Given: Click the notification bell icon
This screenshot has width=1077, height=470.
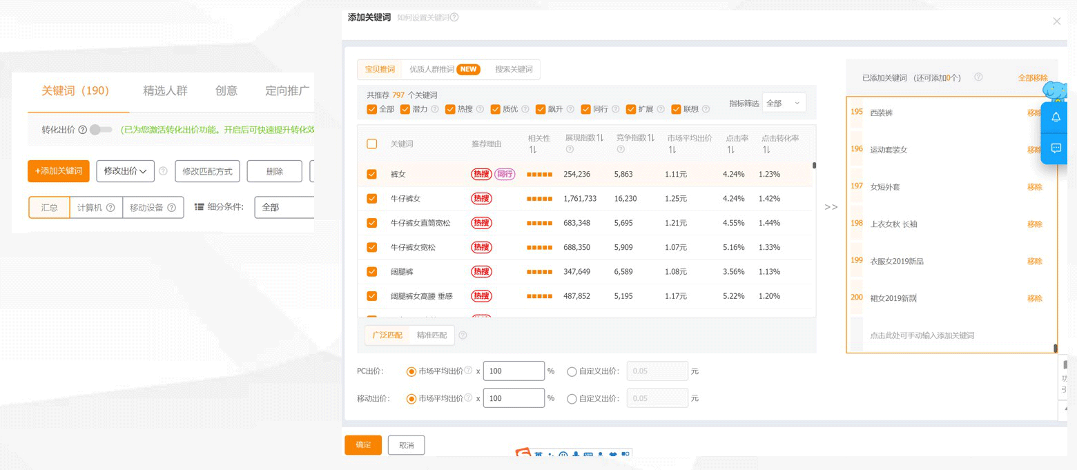Looking at the screenshot, I should 1056,117.
